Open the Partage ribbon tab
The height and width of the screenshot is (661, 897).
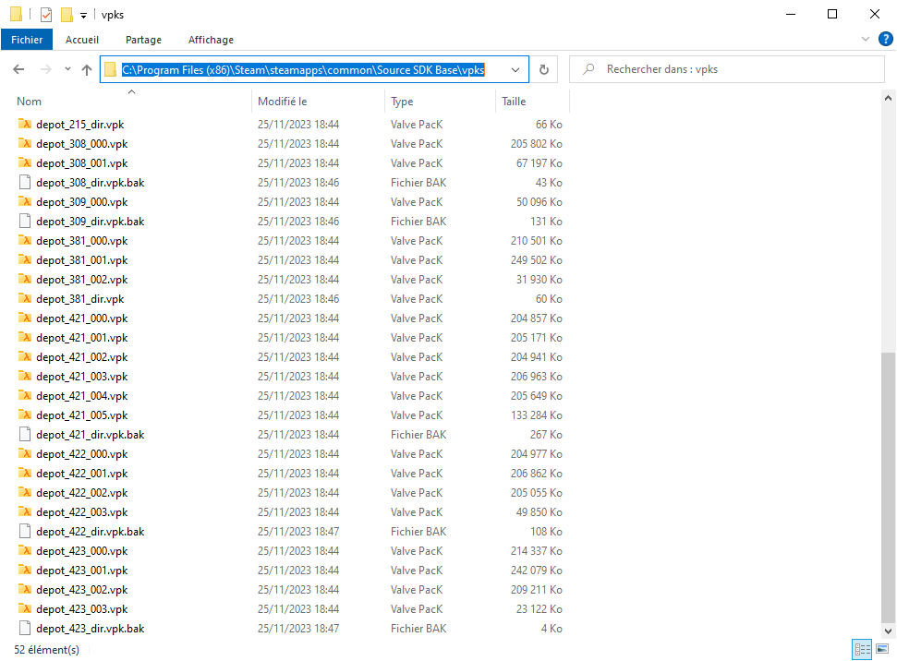click(143, 40)
